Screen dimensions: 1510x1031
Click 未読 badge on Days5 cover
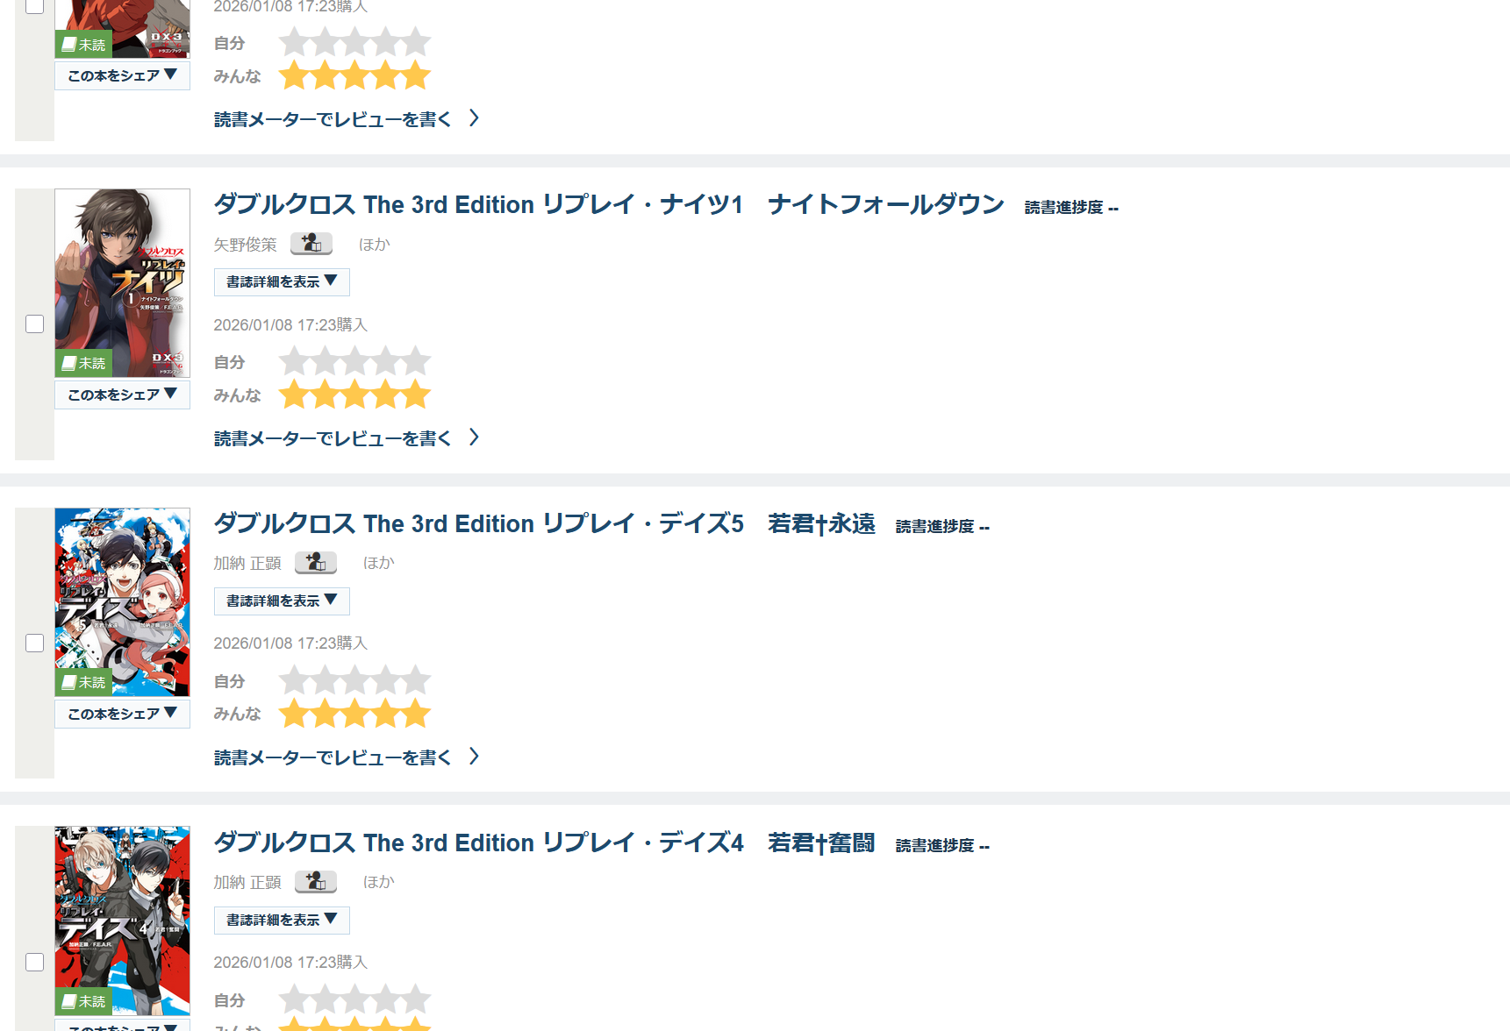pyautogui.click(x=83, y=682)
